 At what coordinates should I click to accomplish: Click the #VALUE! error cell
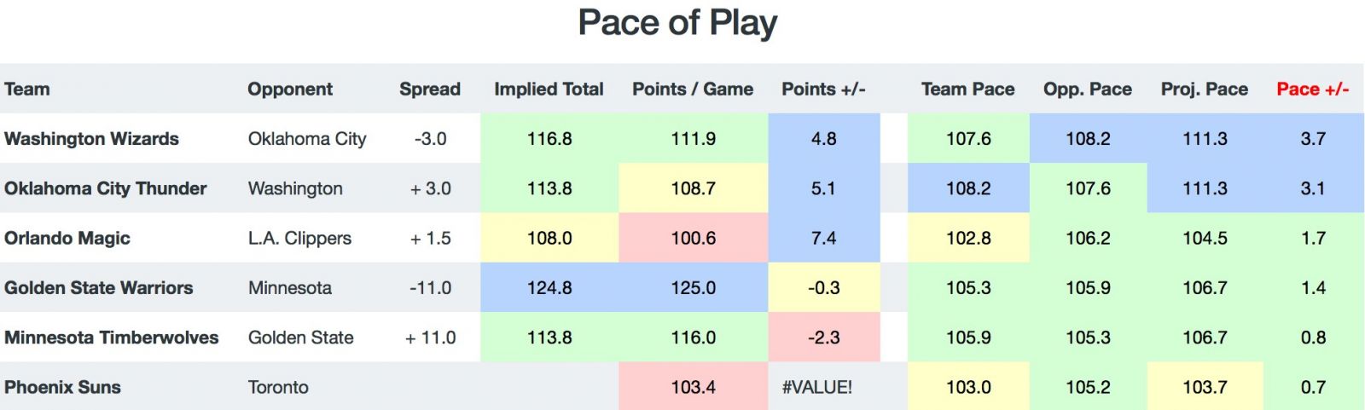[817, 387]
